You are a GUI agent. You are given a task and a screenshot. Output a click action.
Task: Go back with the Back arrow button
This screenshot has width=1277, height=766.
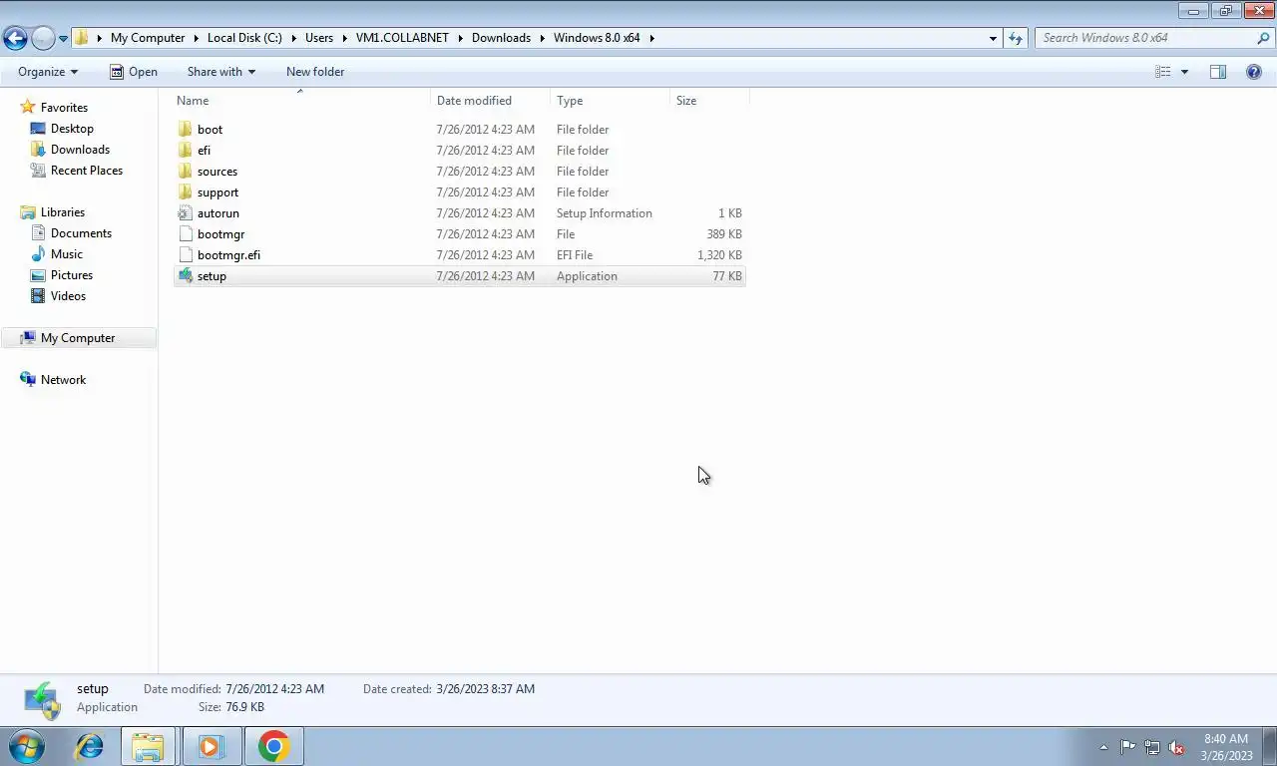click(15, 38)
